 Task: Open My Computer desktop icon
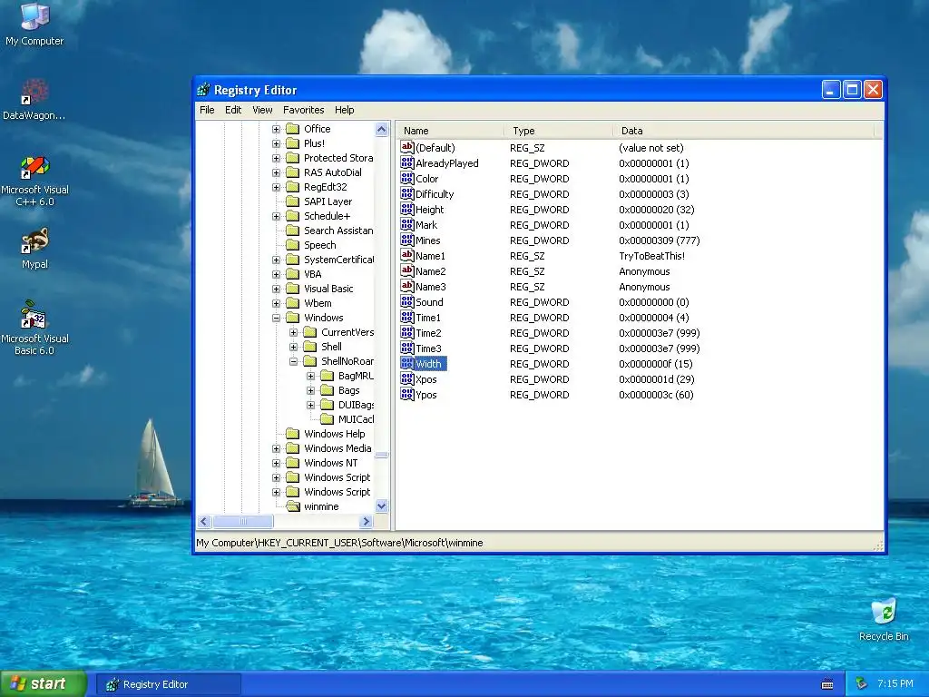point(34,24)
